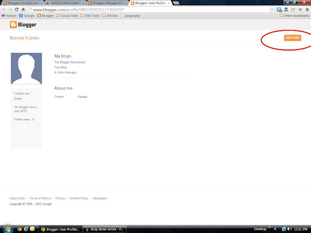Go to the browser home page
The height and width of the screenshot is (233, 311).
coord(23,10)
